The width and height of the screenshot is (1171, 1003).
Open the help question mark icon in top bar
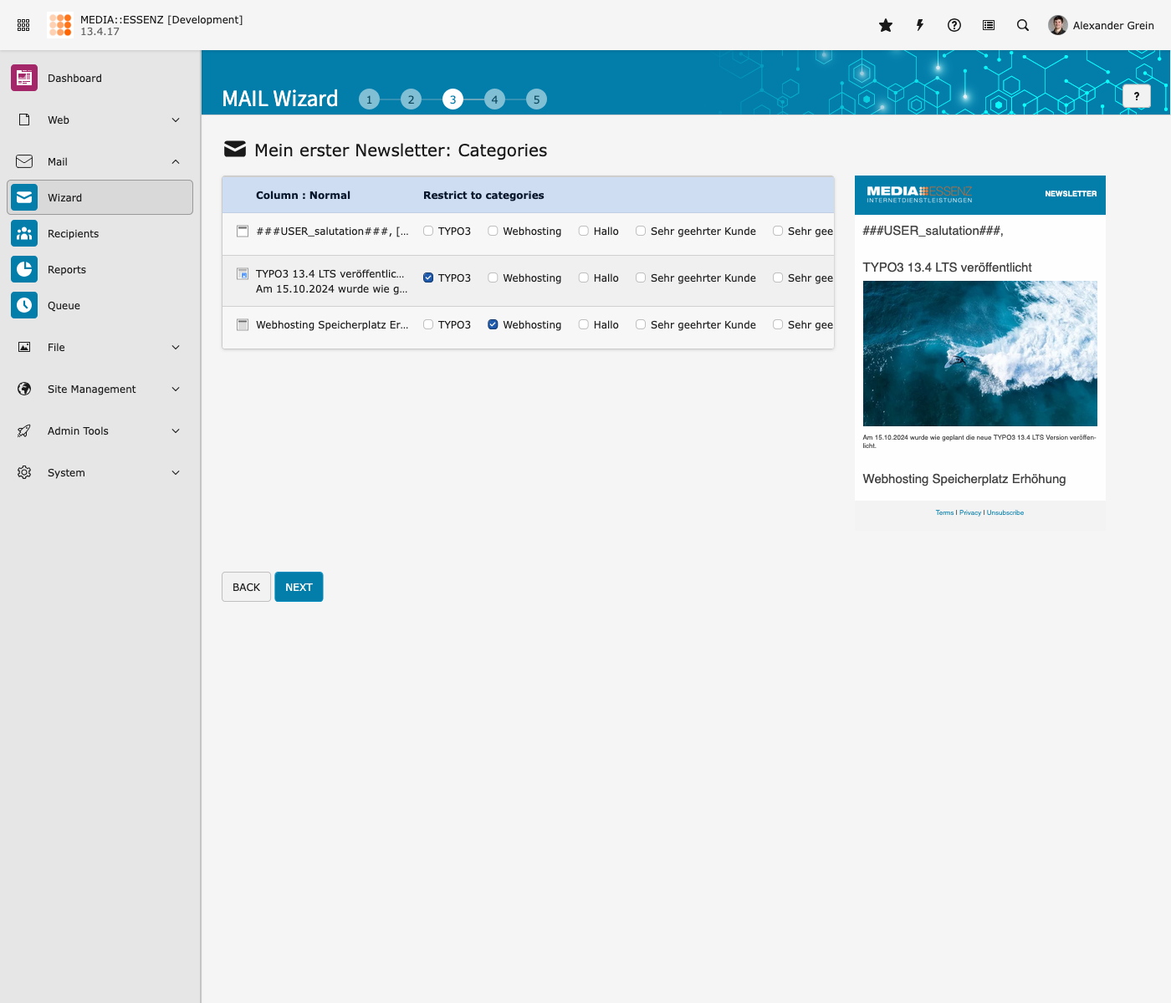pos(954,25)
